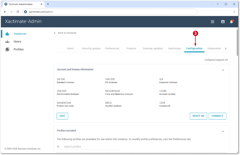Image resolution: width=240 pixels, height=155 pixels.
Task: Click the browser forward arrow
Action: coord(11,12)
